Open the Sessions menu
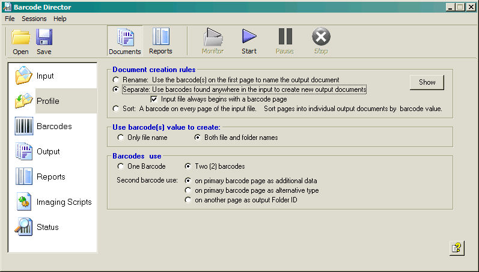479x272 pixels. 34,19
